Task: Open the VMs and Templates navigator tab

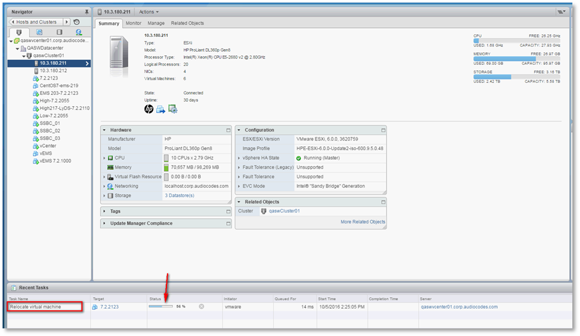Action: coord(40,32)
